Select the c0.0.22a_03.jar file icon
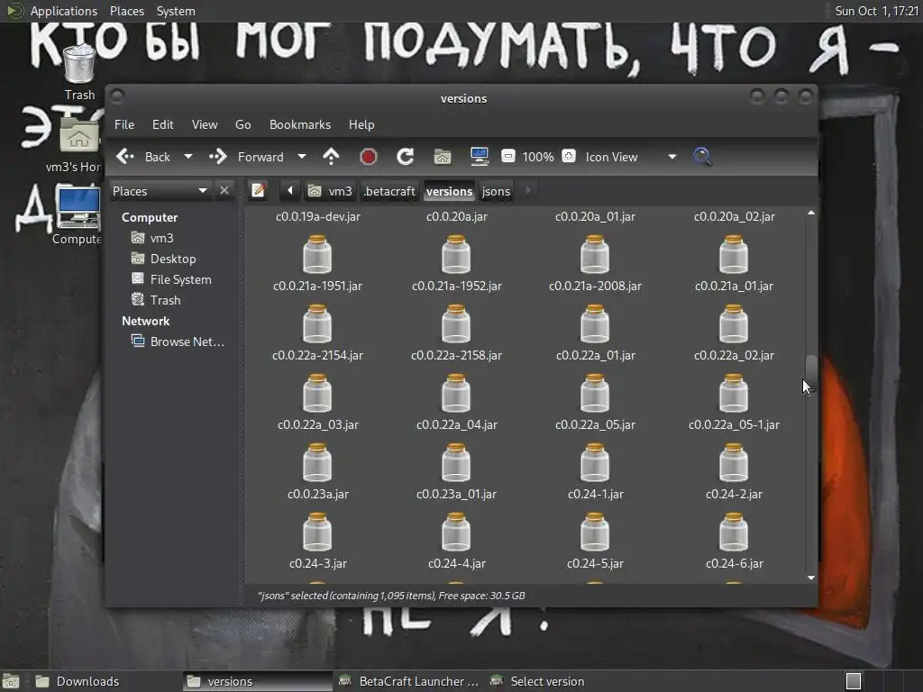Viewport: 923px width, 692px height. tap(317, 393)
